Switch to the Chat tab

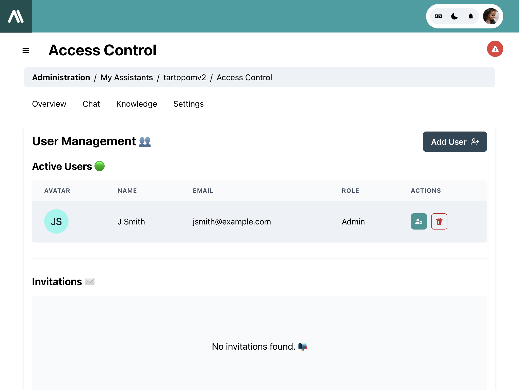click(91, 104)
